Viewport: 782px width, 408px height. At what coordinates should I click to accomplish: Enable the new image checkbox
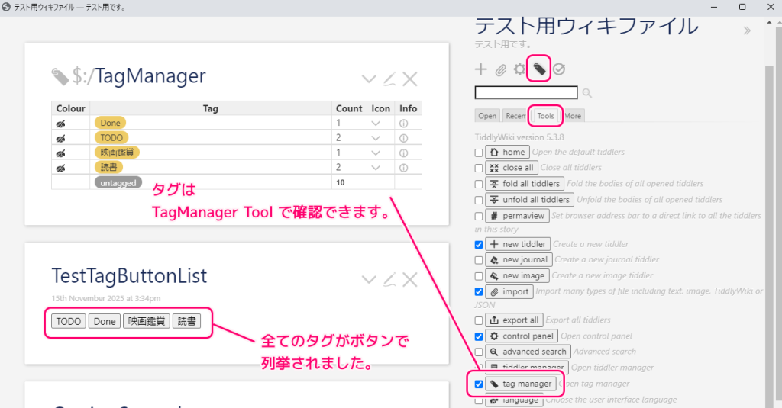tap(479, 276)
